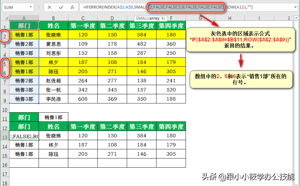The image size is (300, 186).
Task: Click value 287 in row 4
Action: point(142,53)
